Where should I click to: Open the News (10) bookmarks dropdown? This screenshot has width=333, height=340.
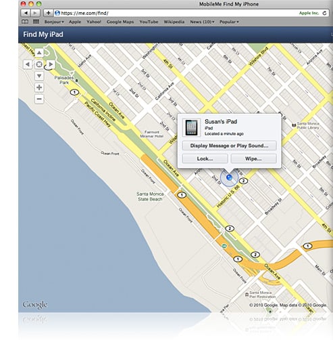pos(202,22)
